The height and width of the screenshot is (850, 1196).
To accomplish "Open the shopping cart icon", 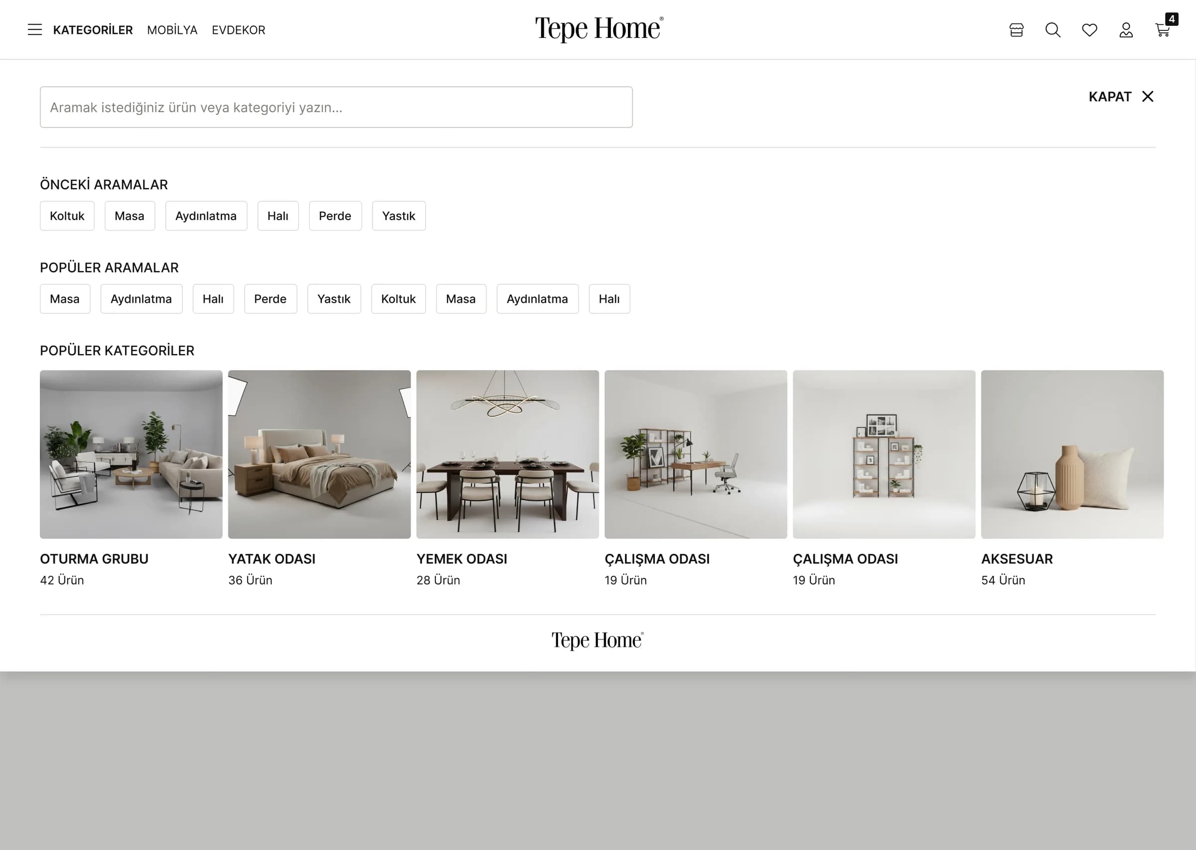I will click(1162, 30).
